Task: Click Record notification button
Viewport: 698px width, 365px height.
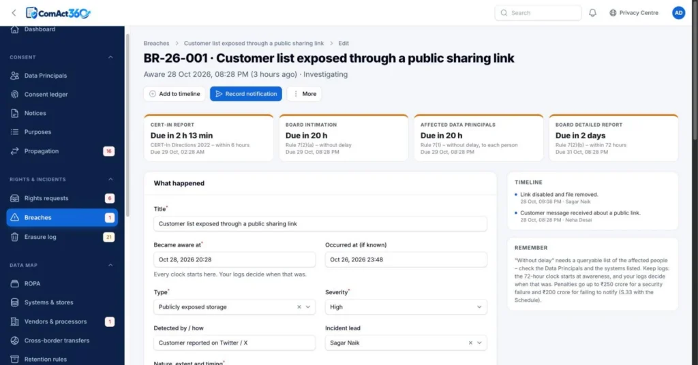Action: (245, 94)
